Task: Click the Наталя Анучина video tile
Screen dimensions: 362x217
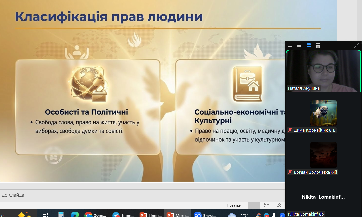Action: pyautogui.click(x=323, y=71)
